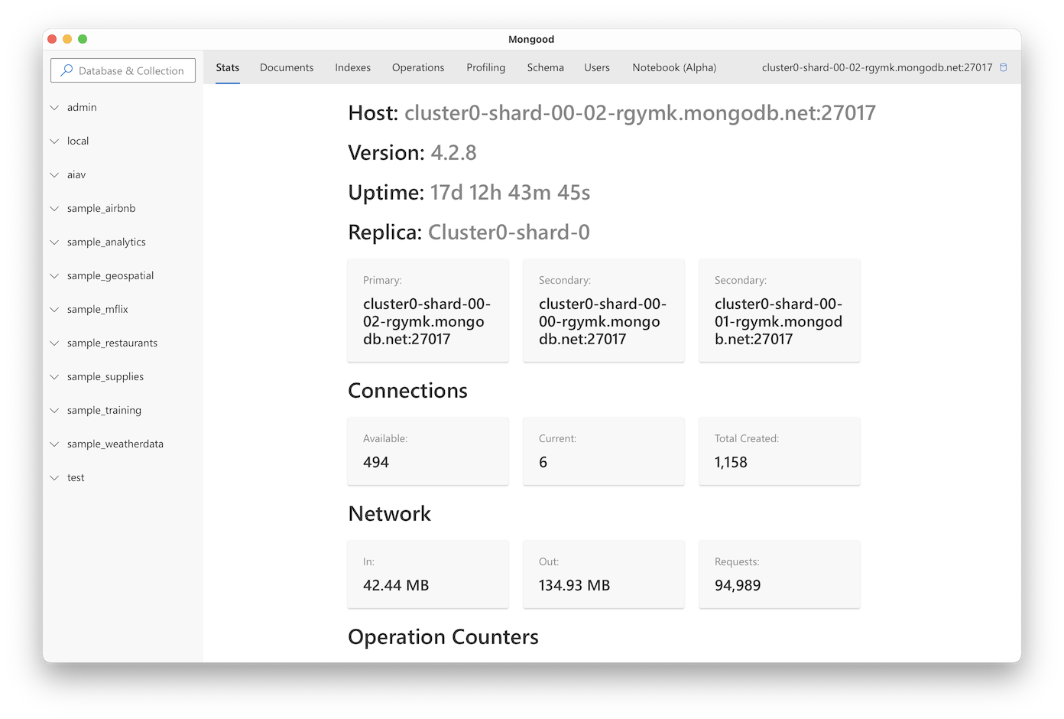Viewport: 1064px width, 719px height.
Task: Select the sample_airbnb database name
Action: click(x=101, y=208)
